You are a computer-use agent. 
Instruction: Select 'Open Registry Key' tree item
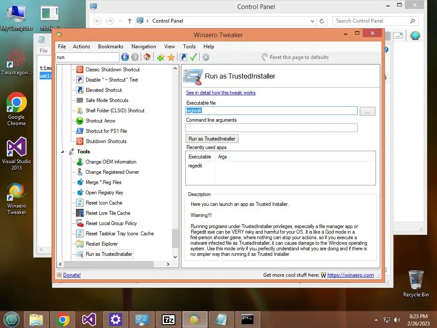105,193
